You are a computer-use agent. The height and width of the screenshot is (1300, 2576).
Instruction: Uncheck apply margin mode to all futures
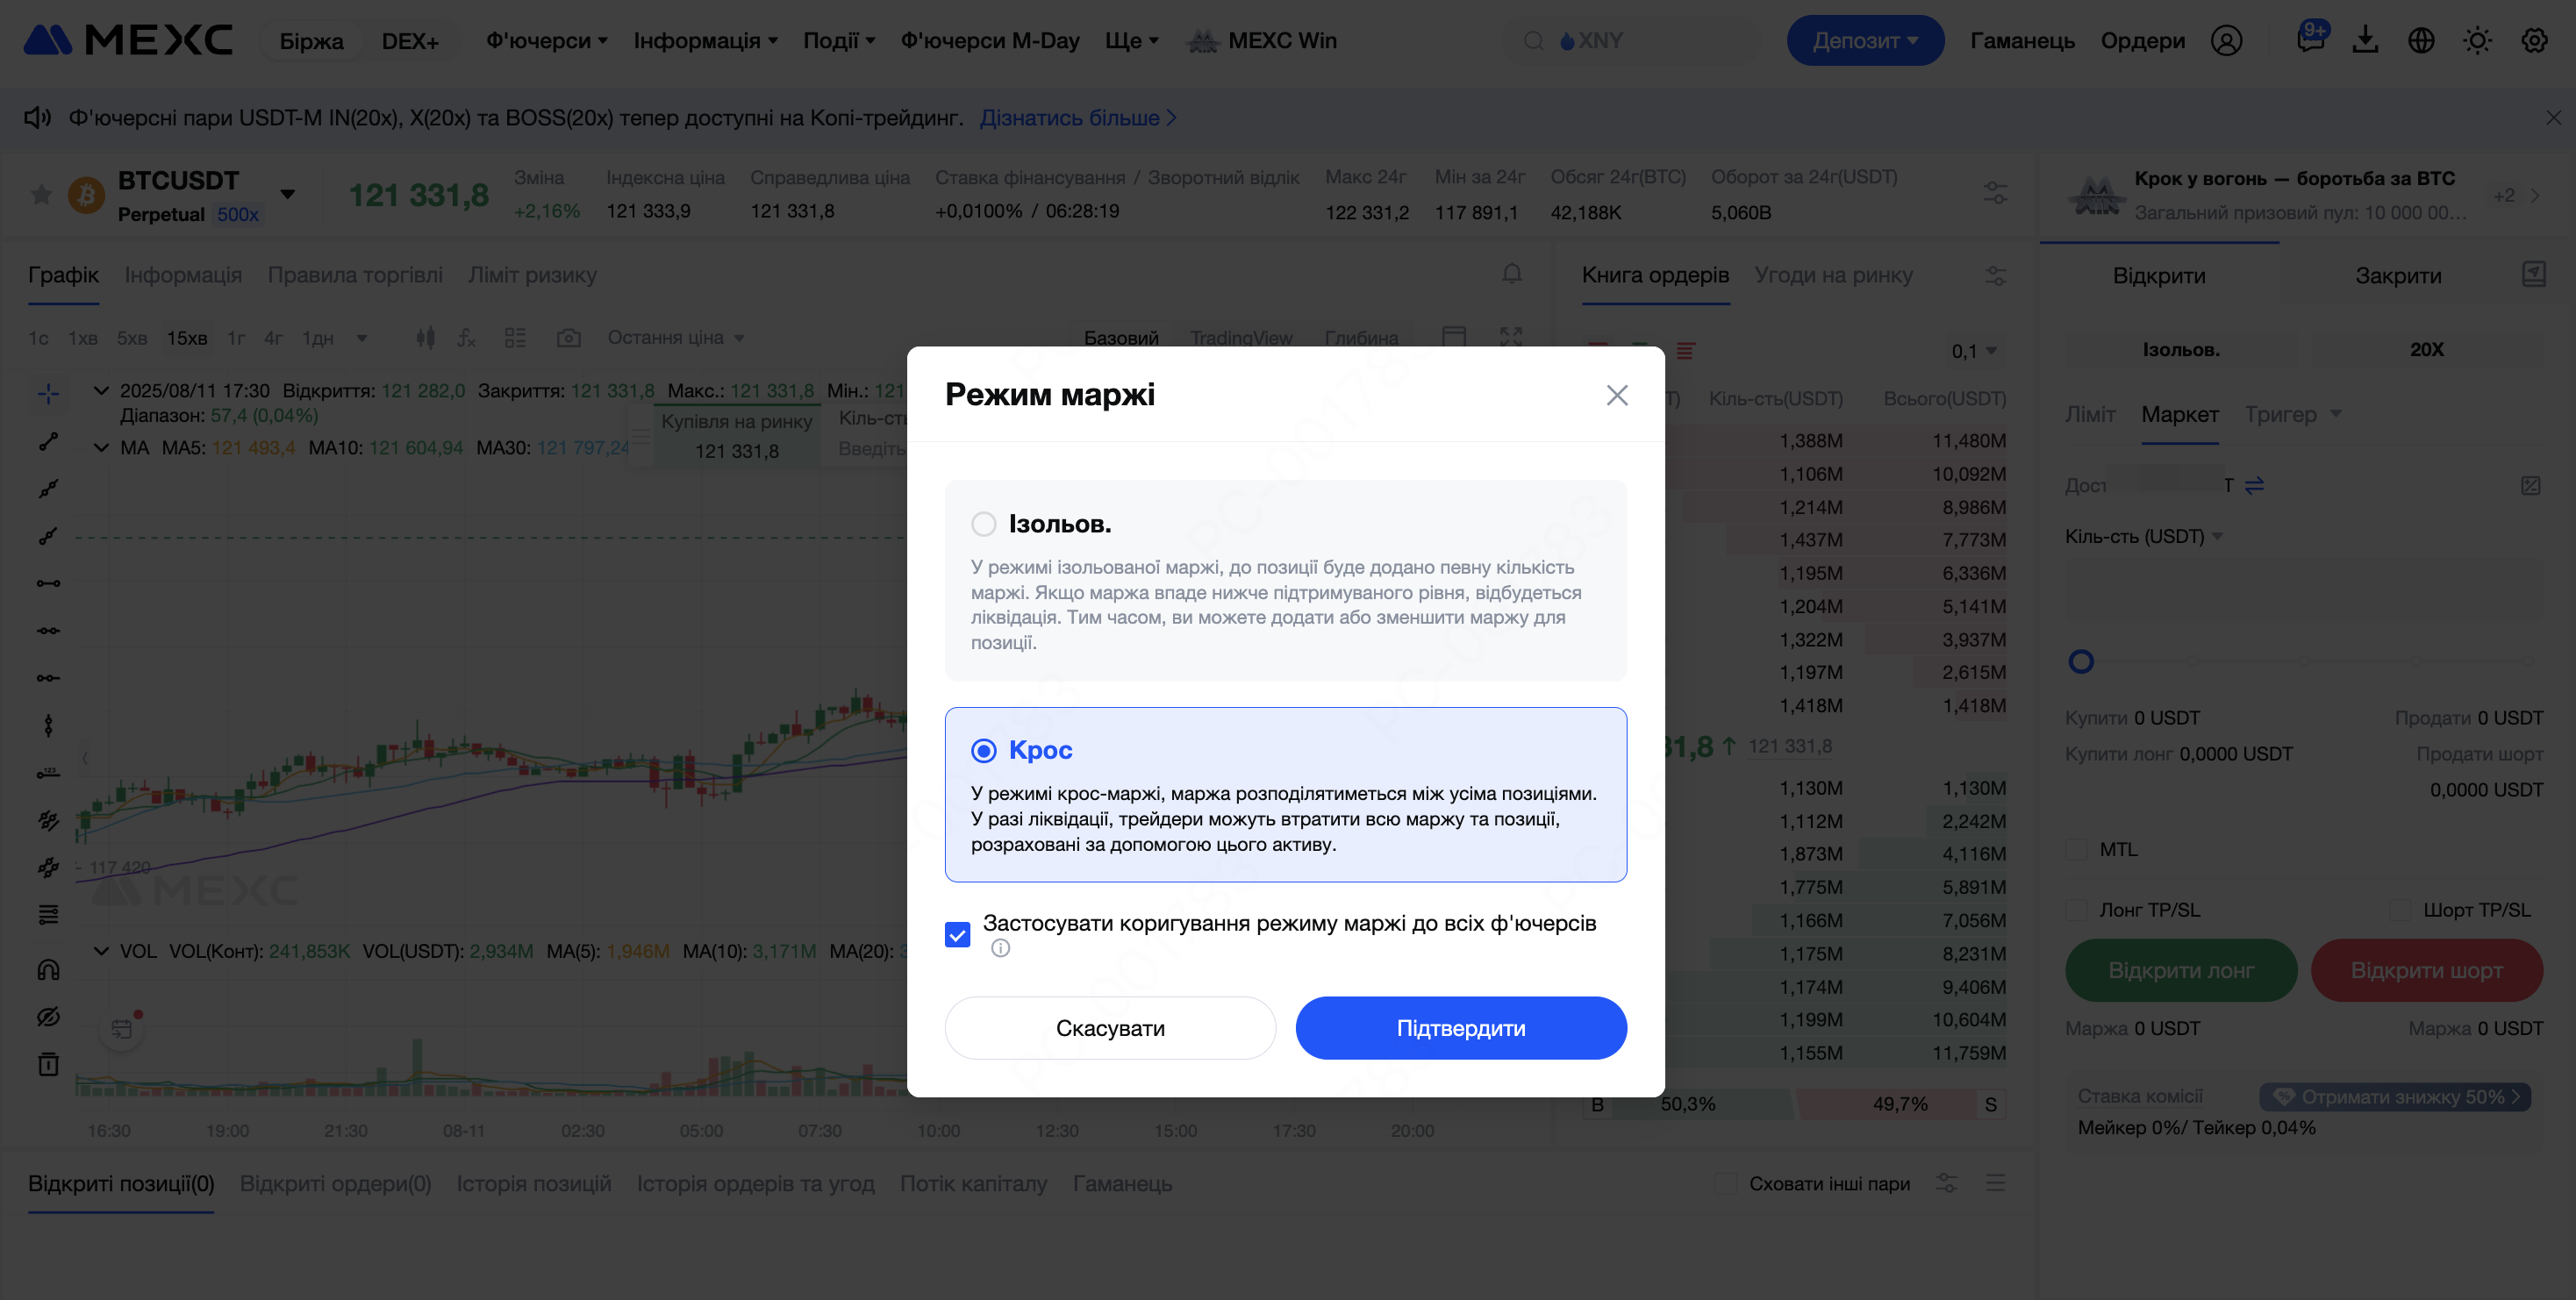click(x=957, y=934)
